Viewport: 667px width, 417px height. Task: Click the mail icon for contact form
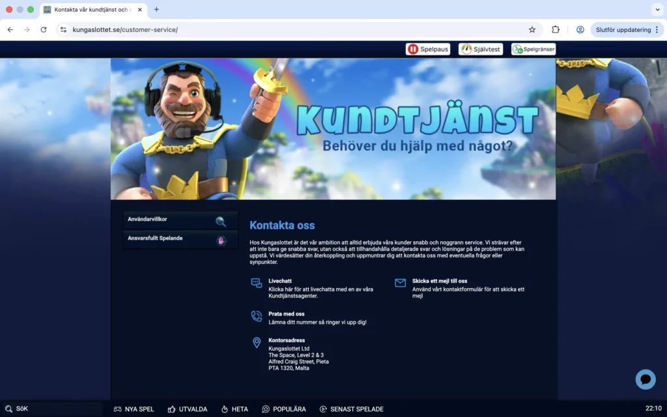[400, 281]
